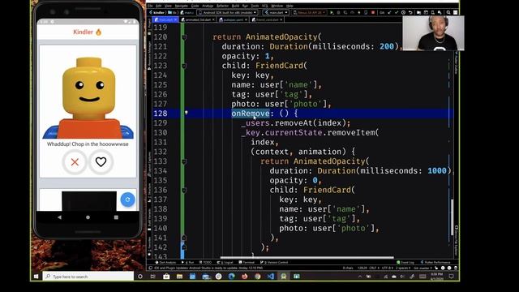Click the editor horizontal scrollbar

(307, 257)
